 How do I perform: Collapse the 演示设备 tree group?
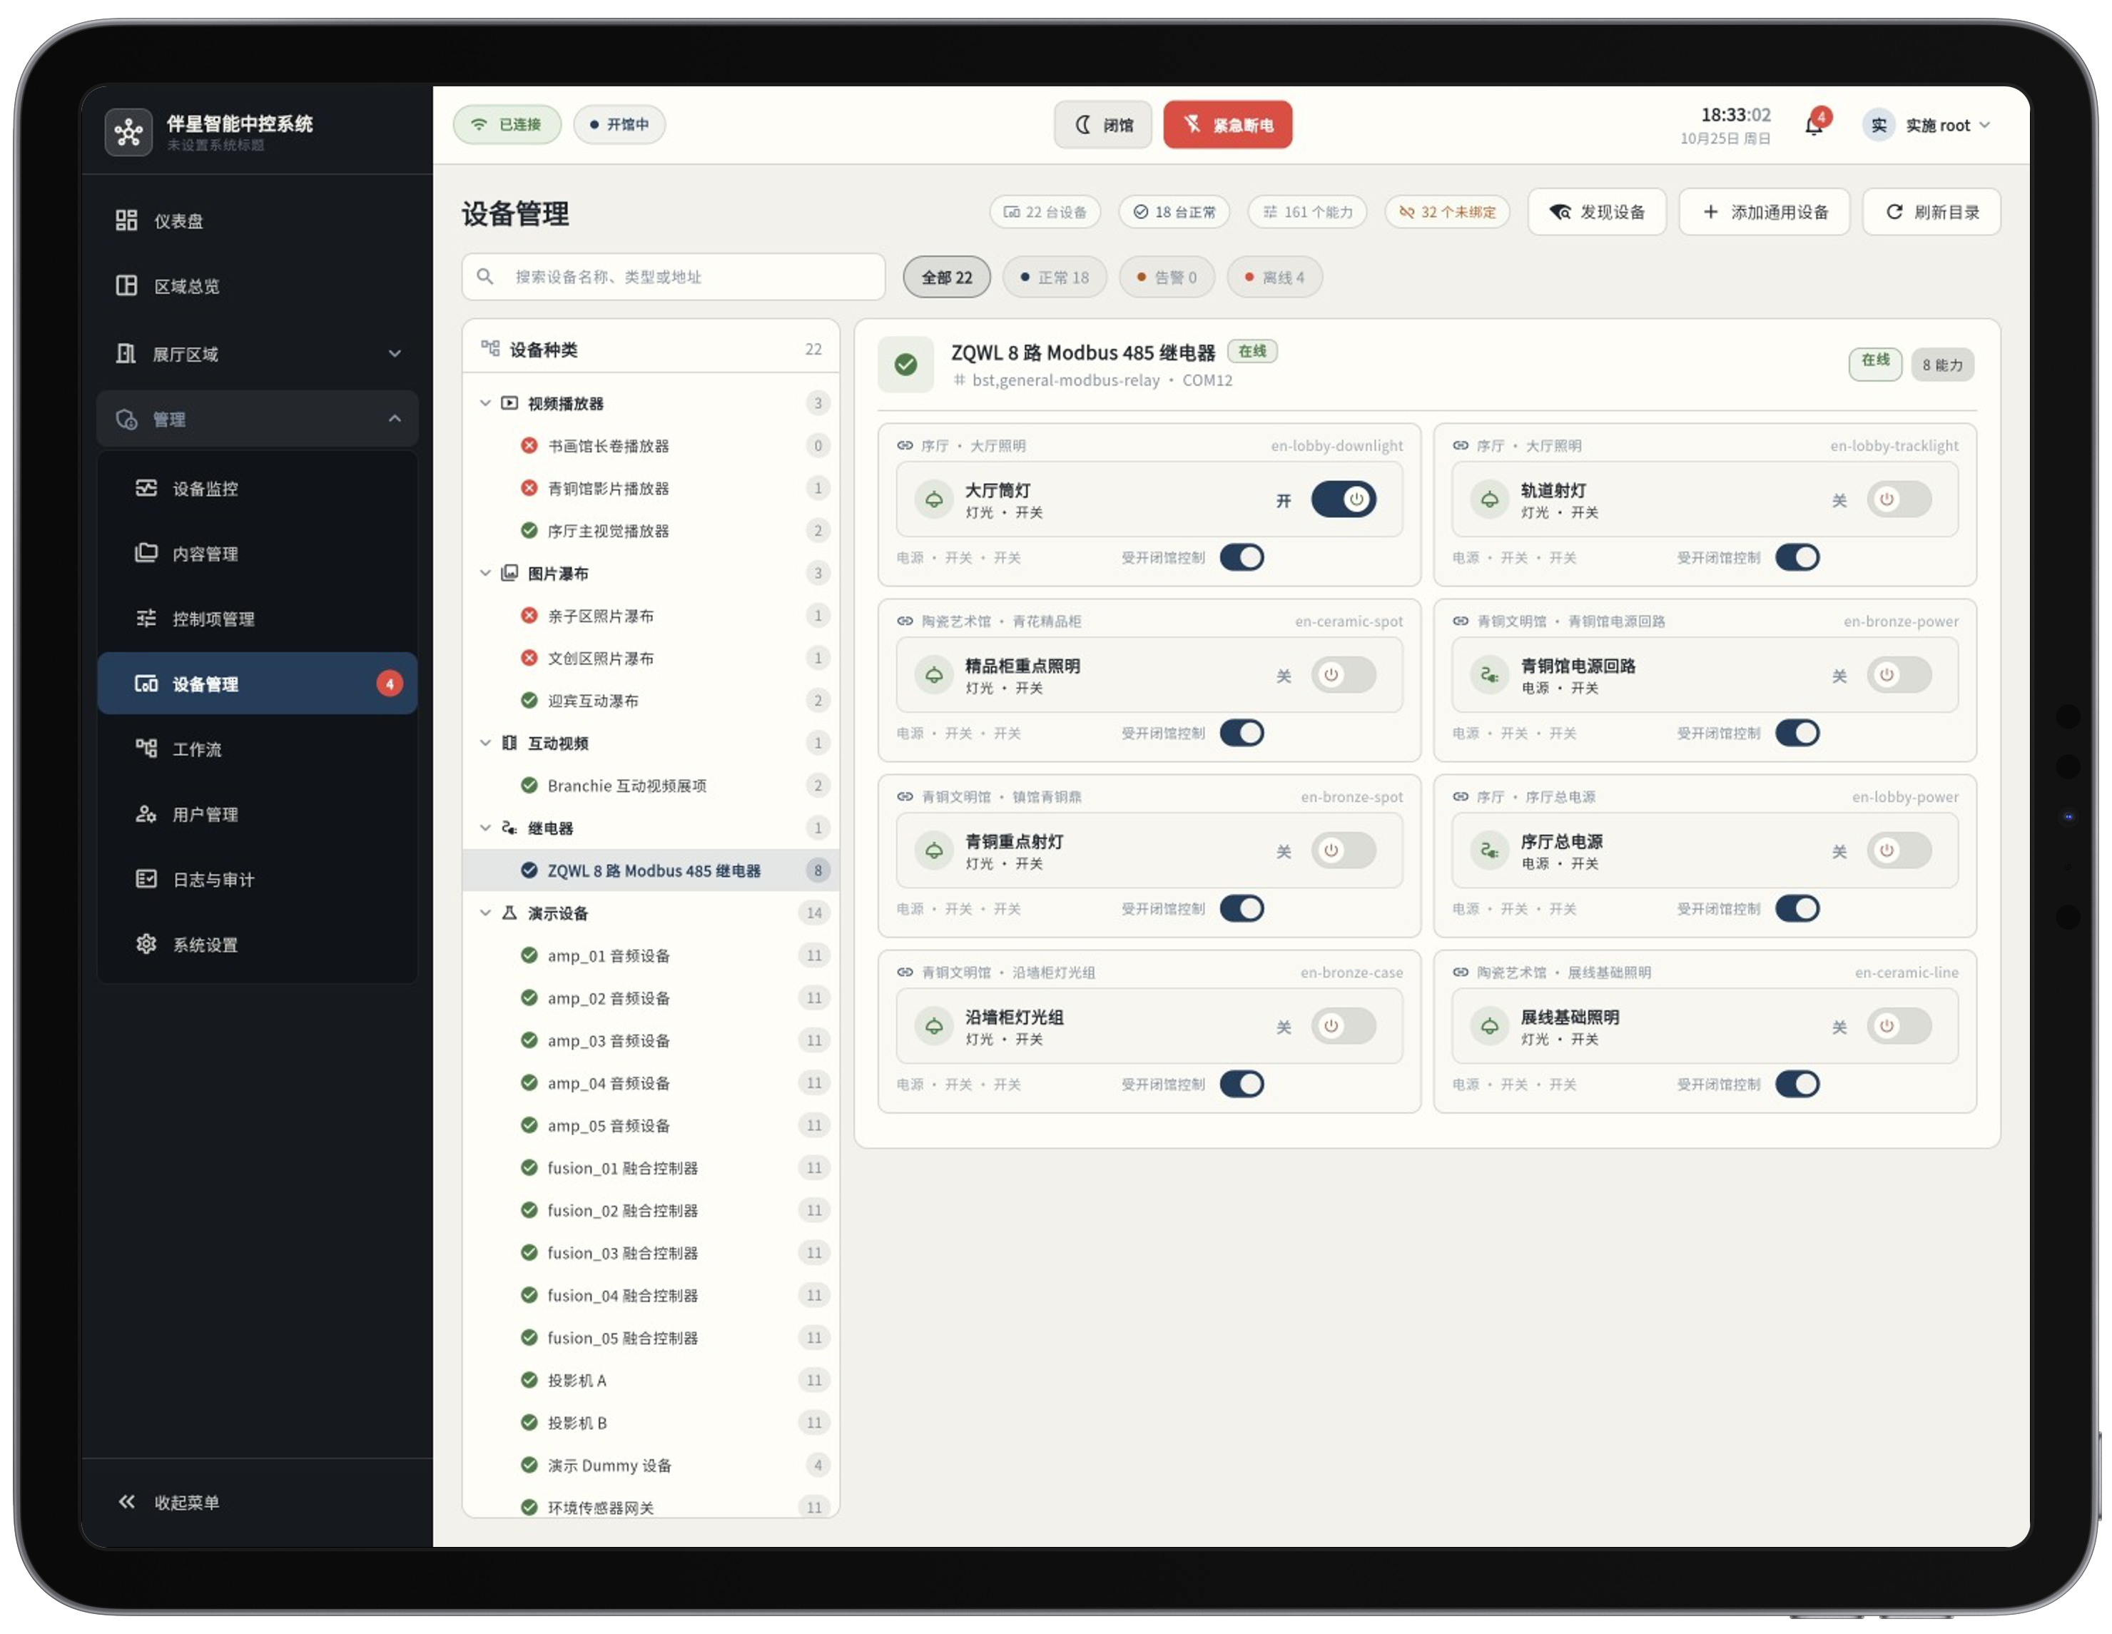[x=485, y=913]
